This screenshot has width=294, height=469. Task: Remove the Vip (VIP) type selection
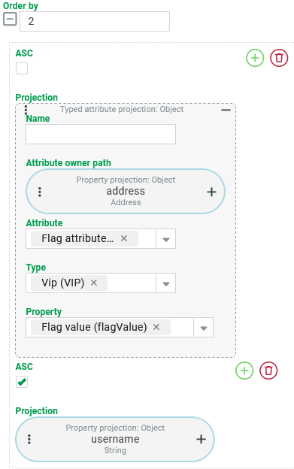coord(94,283)
